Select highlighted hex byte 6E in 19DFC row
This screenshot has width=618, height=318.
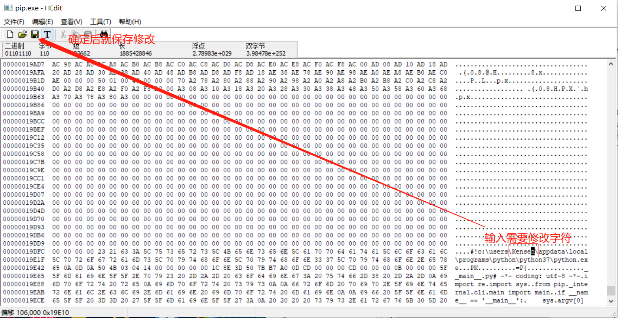pos(284,252)
